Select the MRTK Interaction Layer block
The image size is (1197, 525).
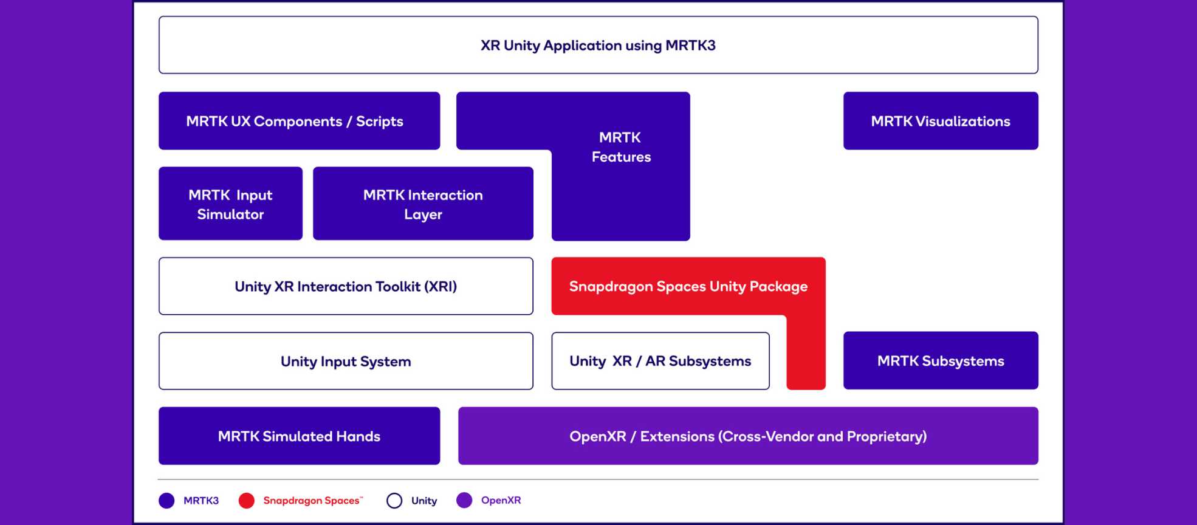point(423,204)
